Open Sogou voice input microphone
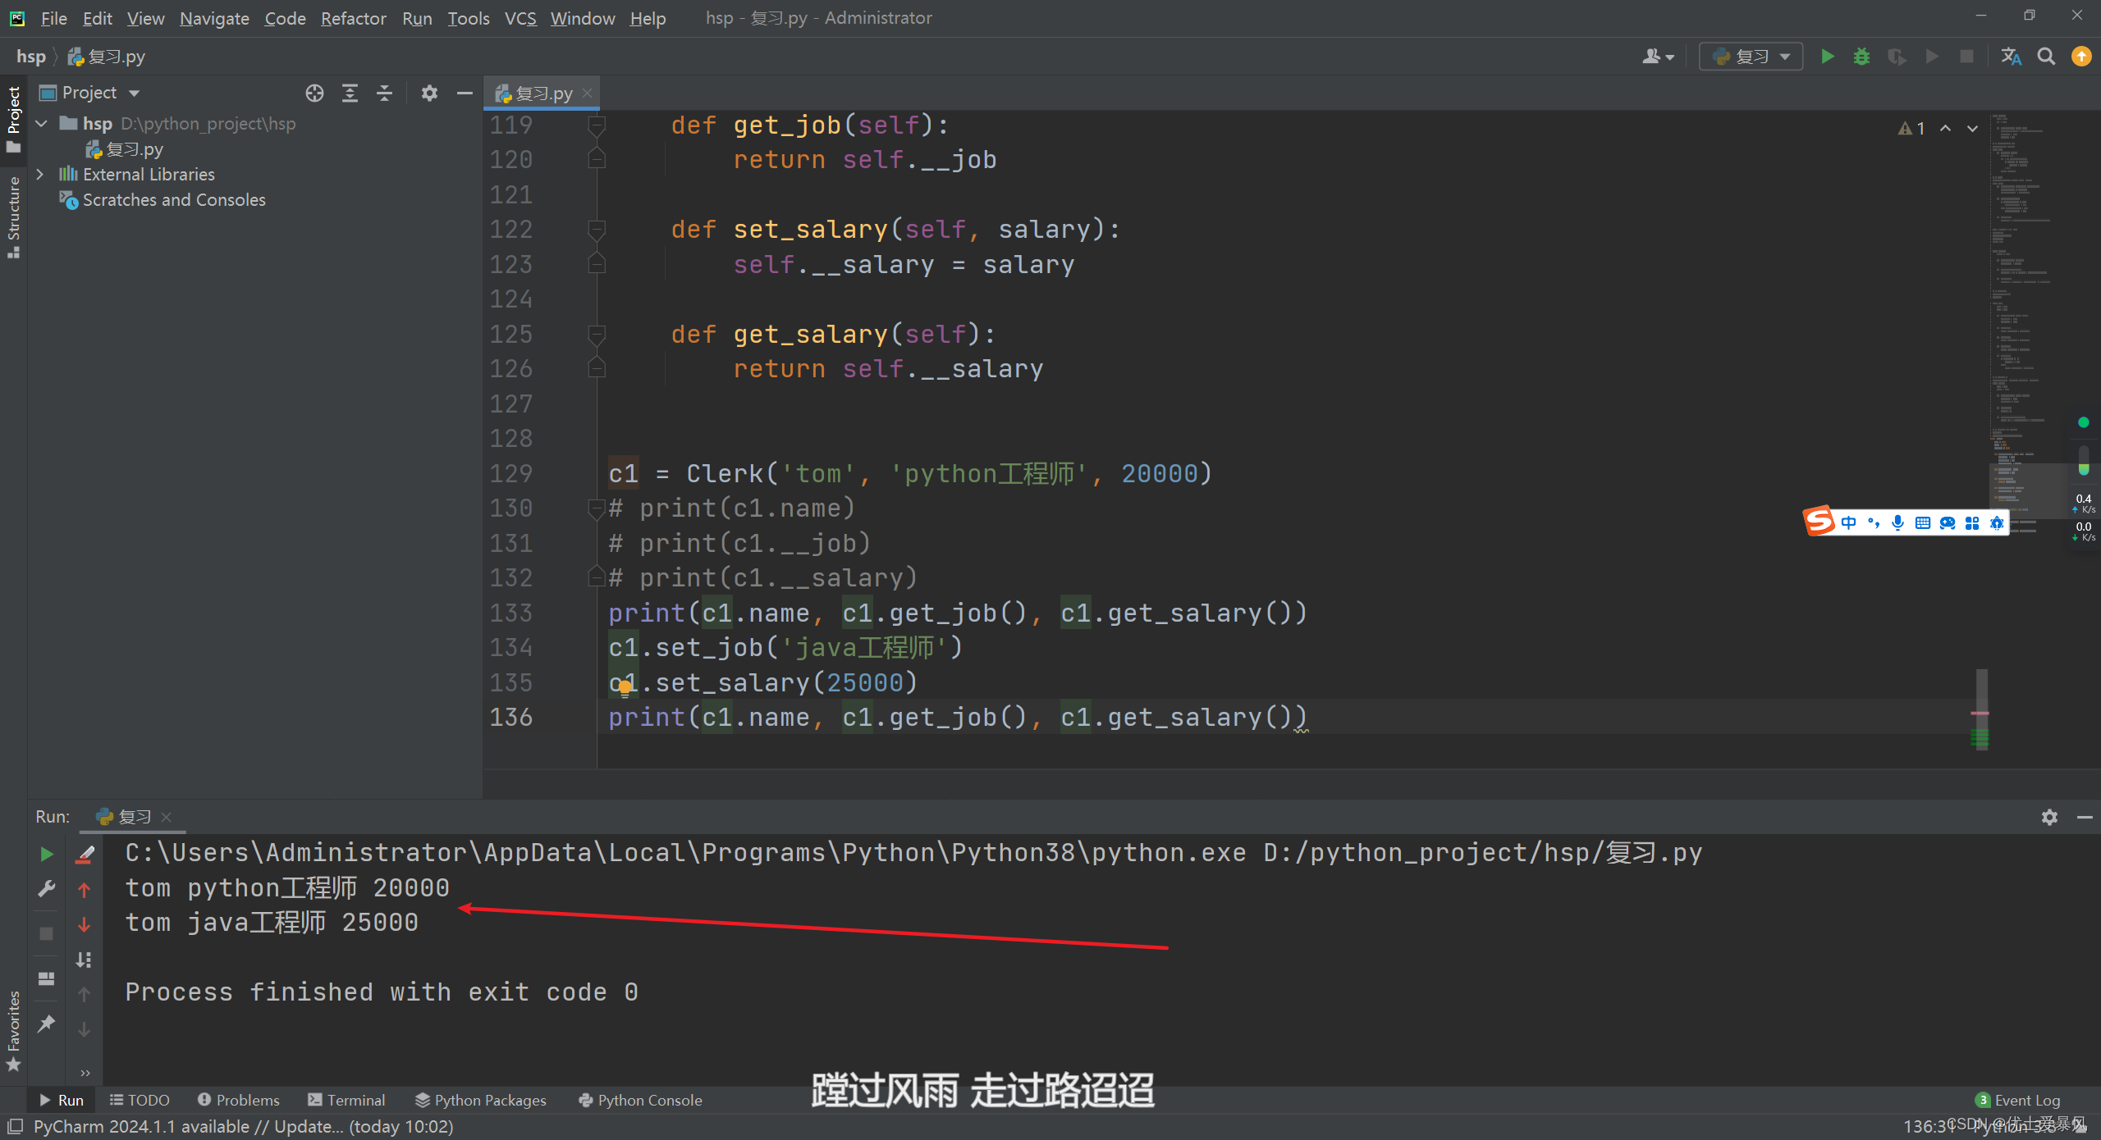The width and height of the screenshot is (2101, 1140). coord(1897,522)
